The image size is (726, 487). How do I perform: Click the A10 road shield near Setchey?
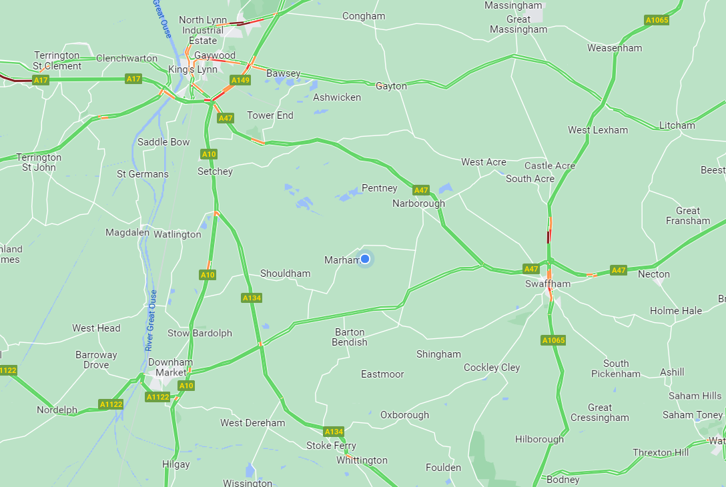coord(209,154)
